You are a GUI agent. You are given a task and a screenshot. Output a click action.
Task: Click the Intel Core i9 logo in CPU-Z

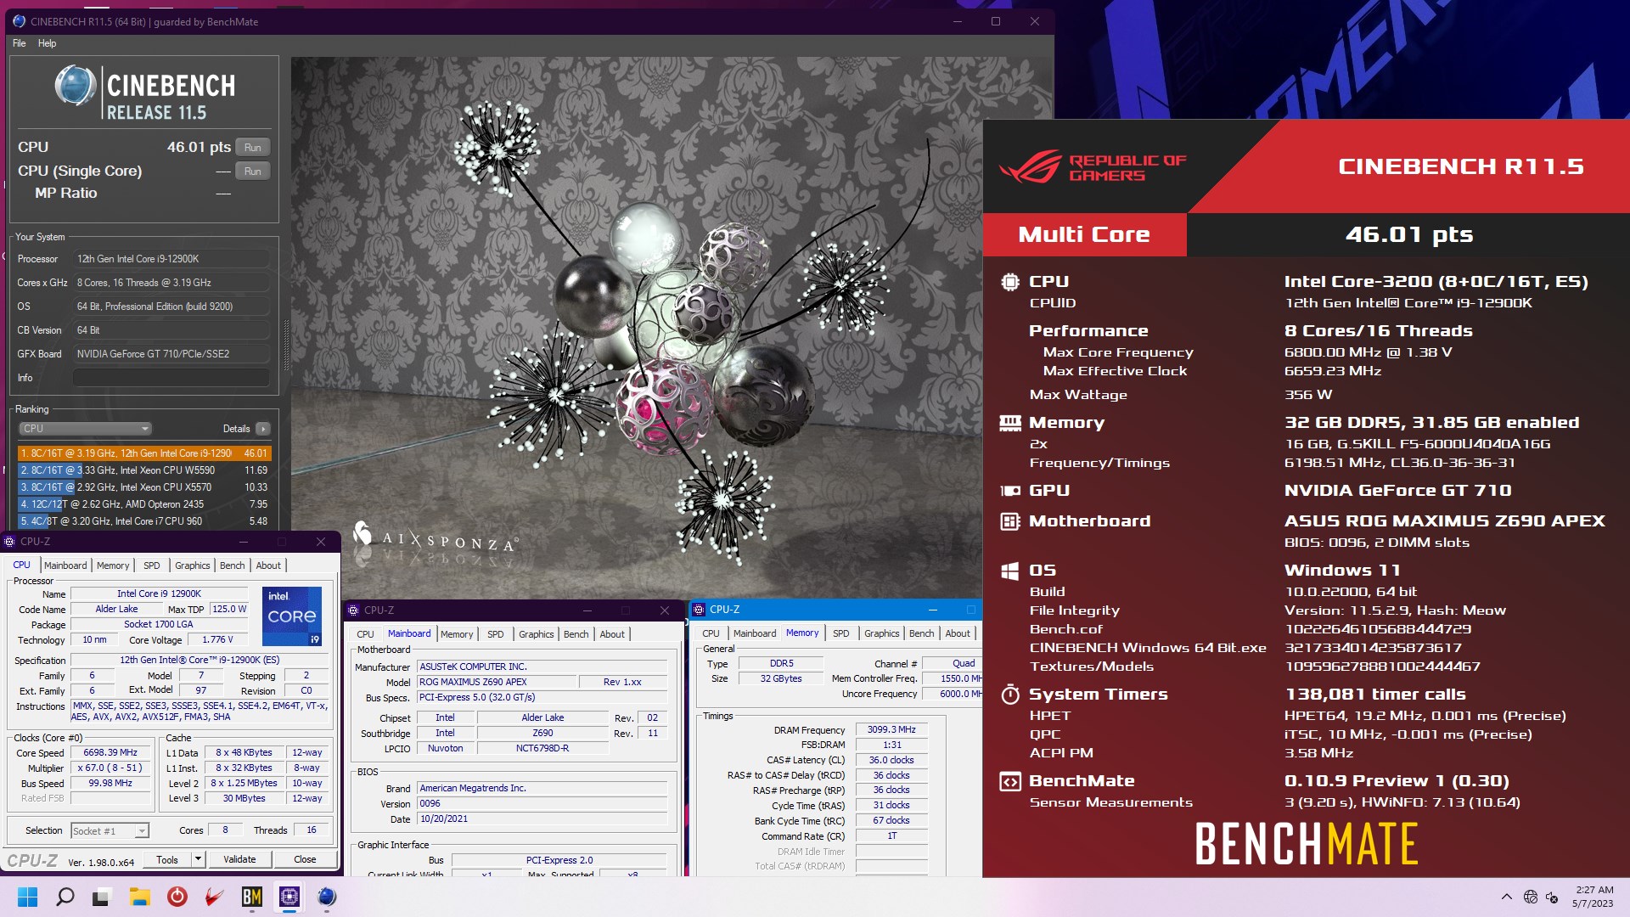click(x=292, y=616)
